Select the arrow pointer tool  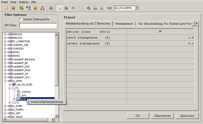click(x=59, y=8)
